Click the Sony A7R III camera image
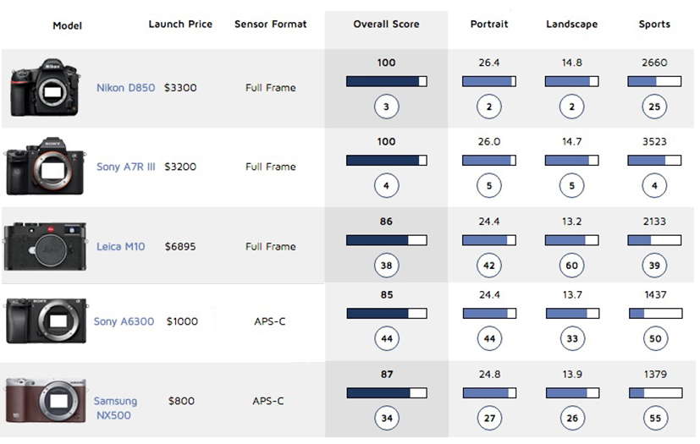 [45, 166]
